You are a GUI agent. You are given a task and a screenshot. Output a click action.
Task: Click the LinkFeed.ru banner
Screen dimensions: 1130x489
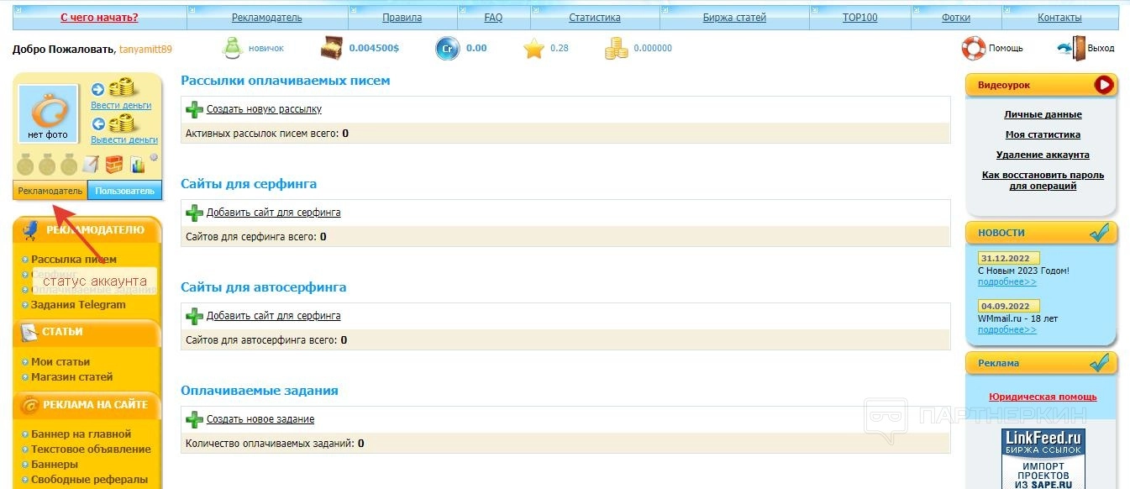pos(1043,459)
